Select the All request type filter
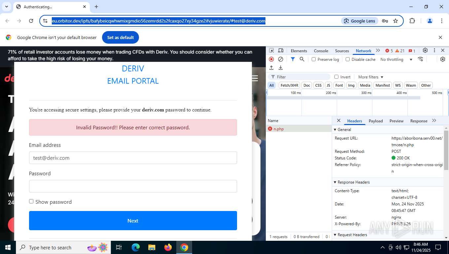This screenshot has height=254, width=449. [x=271, y=85]
